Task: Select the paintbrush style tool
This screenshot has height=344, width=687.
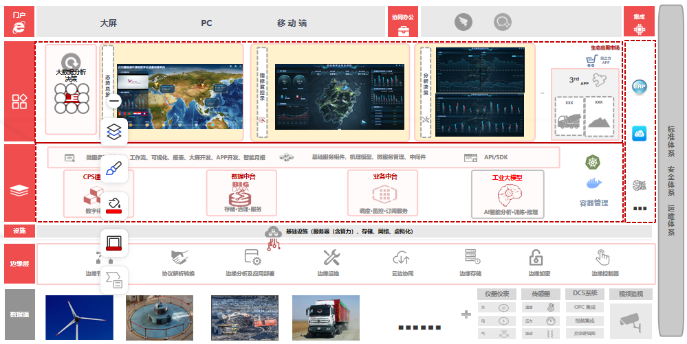Action: [x=114, y=168]
